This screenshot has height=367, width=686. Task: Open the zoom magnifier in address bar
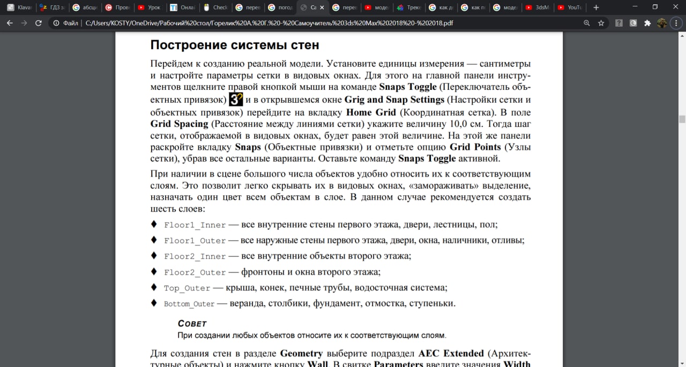coord(587,23)
